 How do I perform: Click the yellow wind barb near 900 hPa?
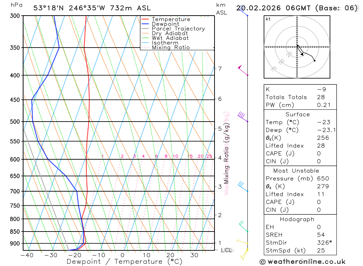(242, 241)
